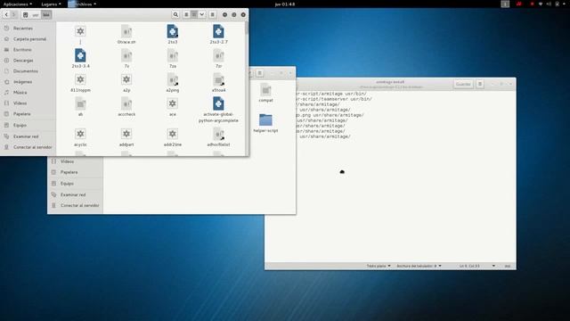570x321 pixels.
Task: Select the 2to3-2.7 Python file
Action: coord(218,31)
